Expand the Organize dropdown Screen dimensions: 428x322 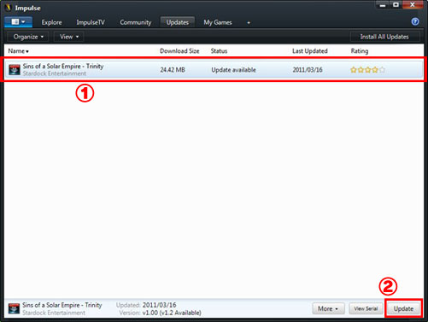28,37
